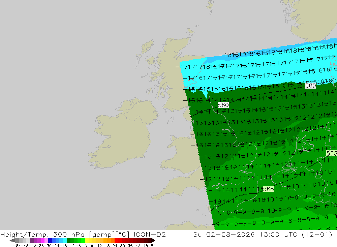Click the '[°C]' unit label
This screenshot has height=247, width=337.
pyautogui.click(x=123, y=234)
